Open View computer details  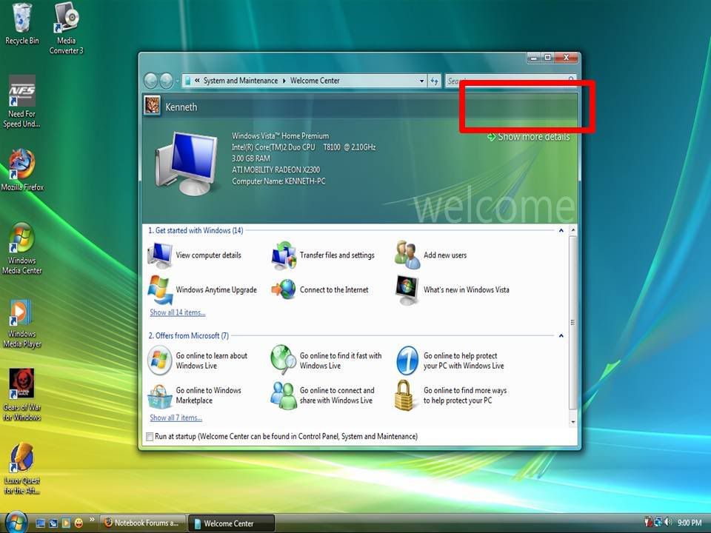[x=195, y=255]
